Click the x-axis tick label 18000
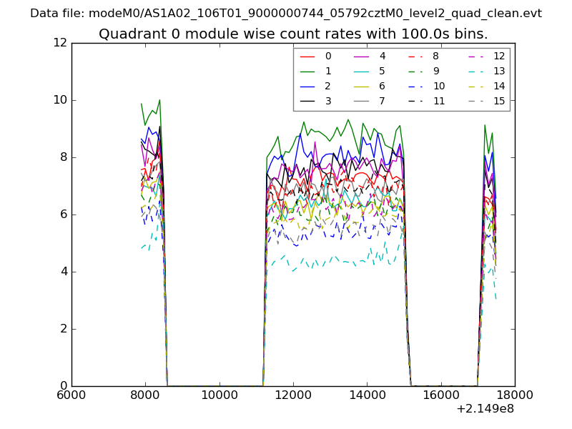 click(x=514, y=395)
